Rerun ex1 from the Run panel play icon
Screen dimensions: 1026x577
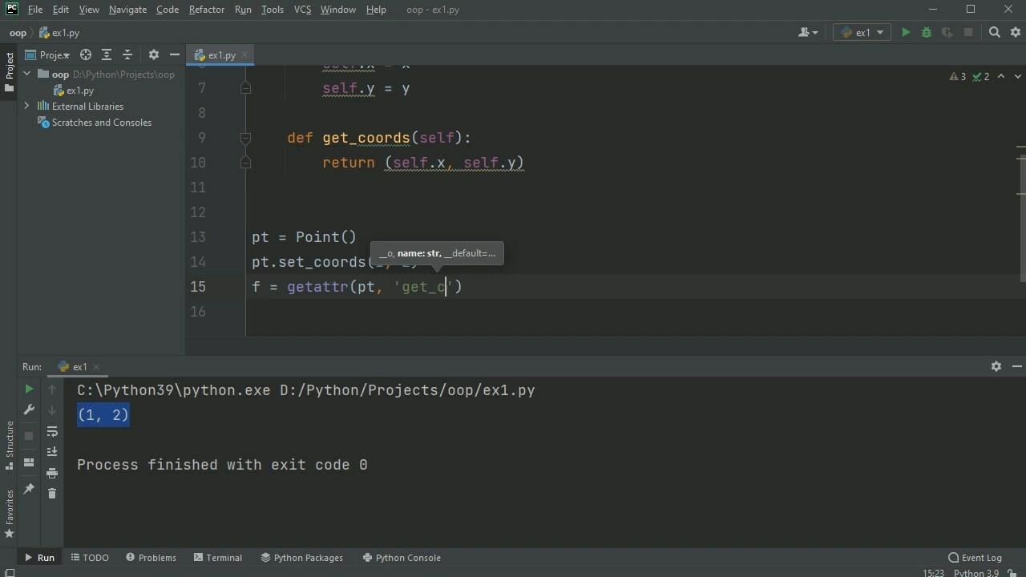point(29,389)
